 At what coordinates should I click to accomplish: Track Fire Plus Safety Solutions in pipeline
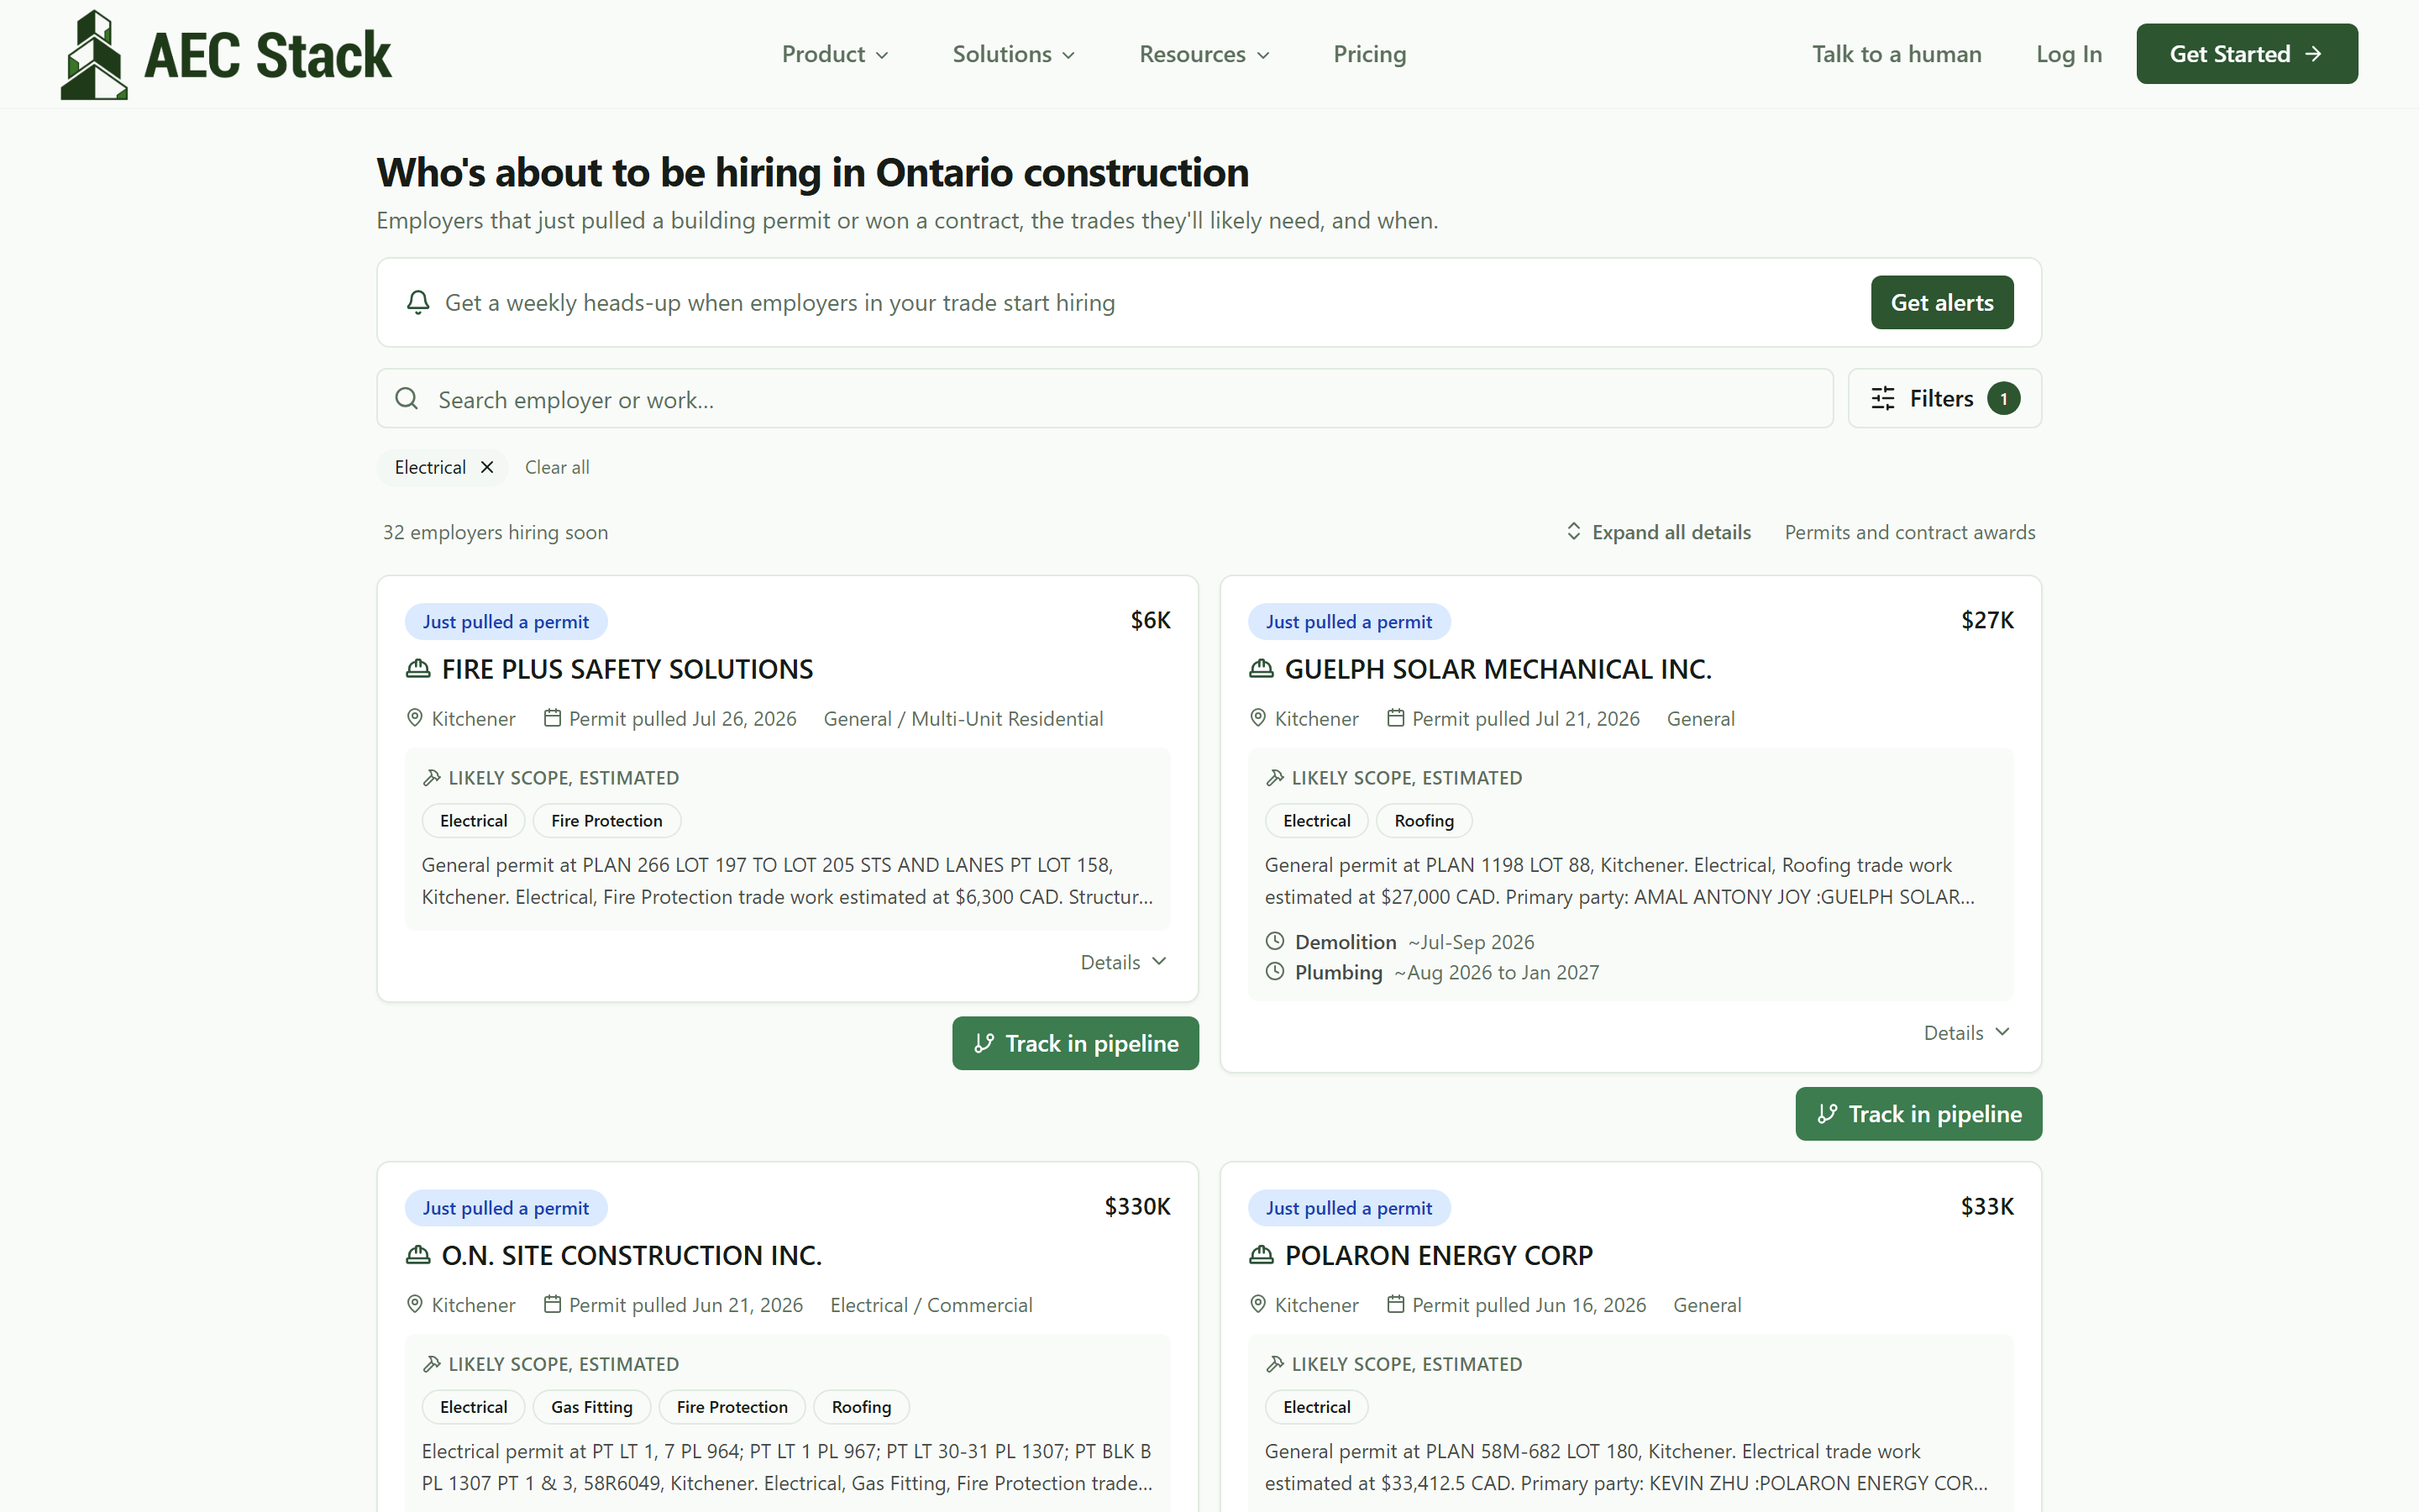coord(1074,1043)
